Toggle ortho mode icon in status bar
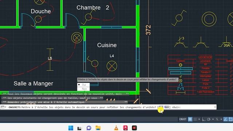Screen dimensions: 233x131 click(204, 119)
